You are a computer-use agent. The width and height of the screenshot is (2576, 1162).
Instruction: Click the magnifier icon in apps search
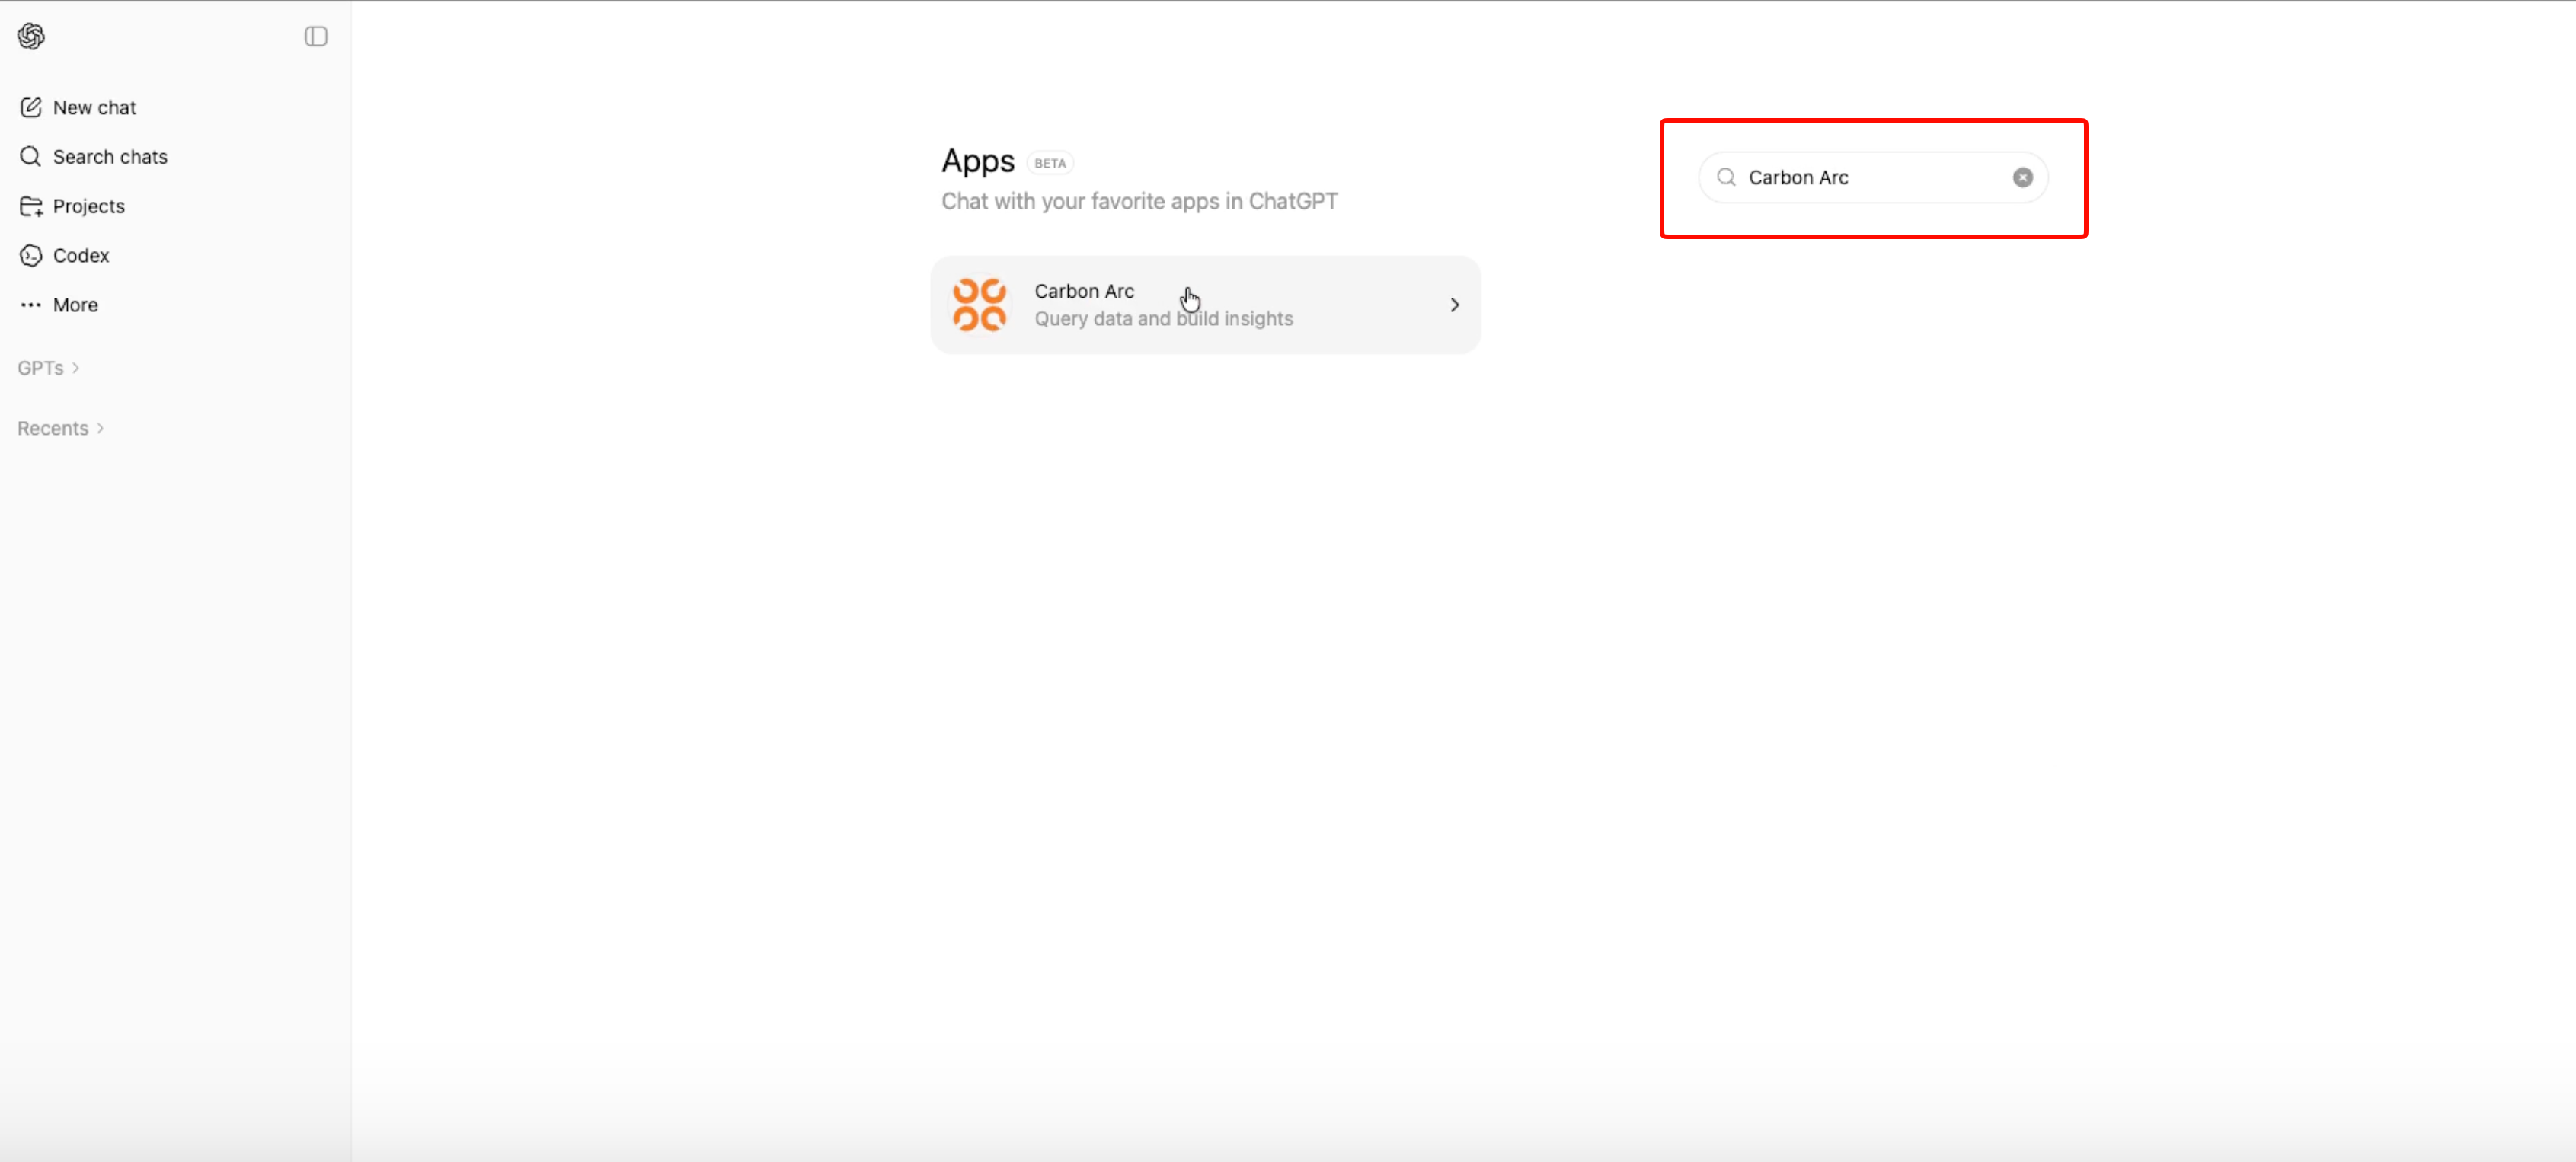[1726, 178]
